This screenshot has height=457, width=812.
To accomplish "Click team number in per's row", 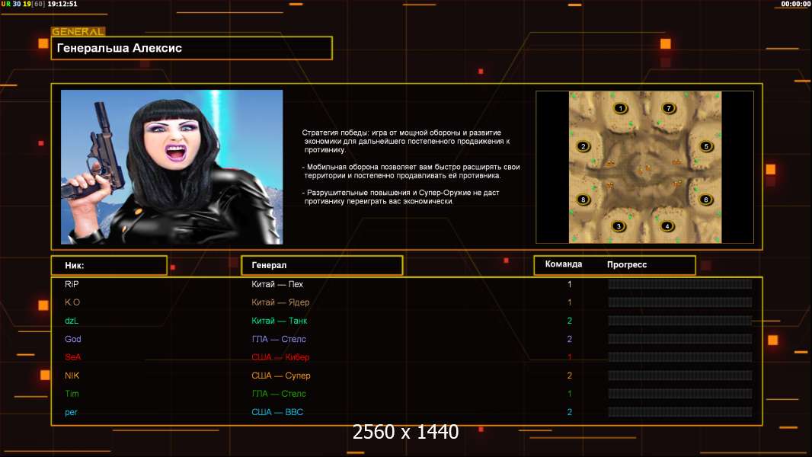I will click(x=569, y=413).
